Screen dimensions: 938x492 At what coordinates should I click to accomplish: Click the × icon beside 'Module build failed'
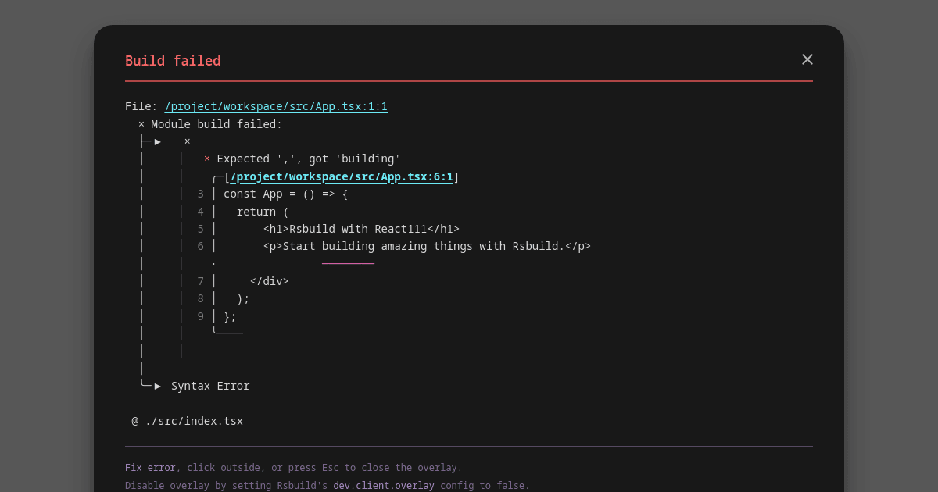pos(140,123)
